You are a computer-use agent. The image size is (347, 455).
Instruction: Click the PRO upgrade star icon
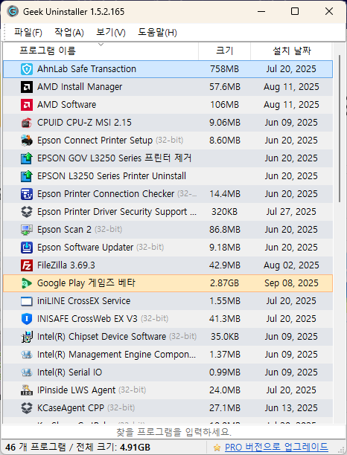217,448
